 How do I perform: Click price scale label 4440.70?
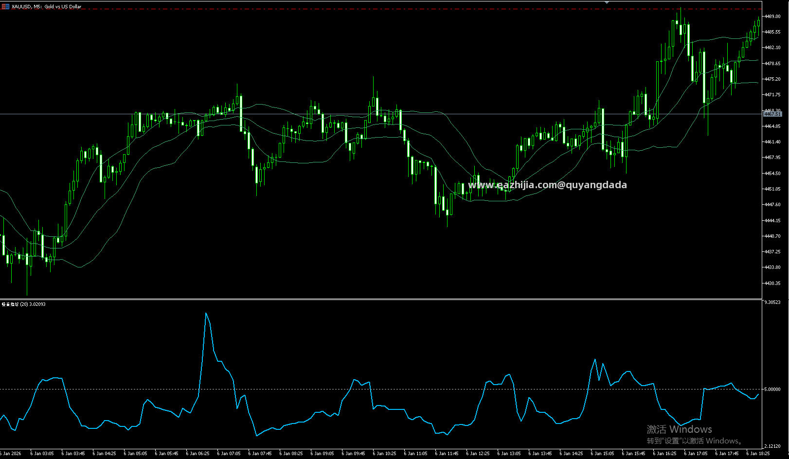pyautogui.click(x=772, y=236)
